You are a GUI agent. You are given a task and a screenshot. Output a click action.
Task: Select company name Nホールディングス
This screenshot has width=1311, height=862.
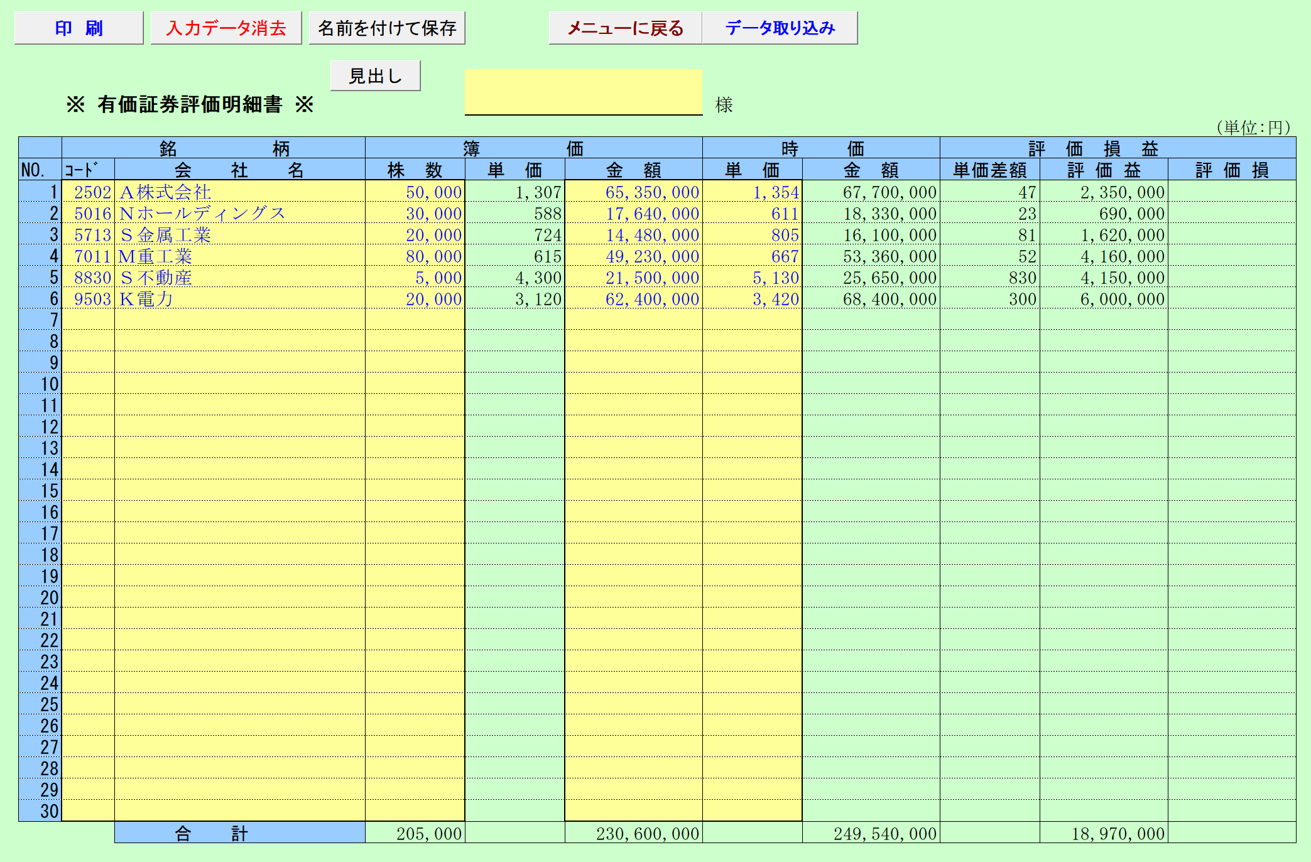pos(239,213)
